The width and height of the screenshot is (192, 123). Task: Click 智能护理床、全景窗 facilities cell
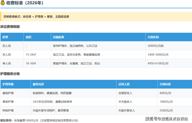pos(76,63)
